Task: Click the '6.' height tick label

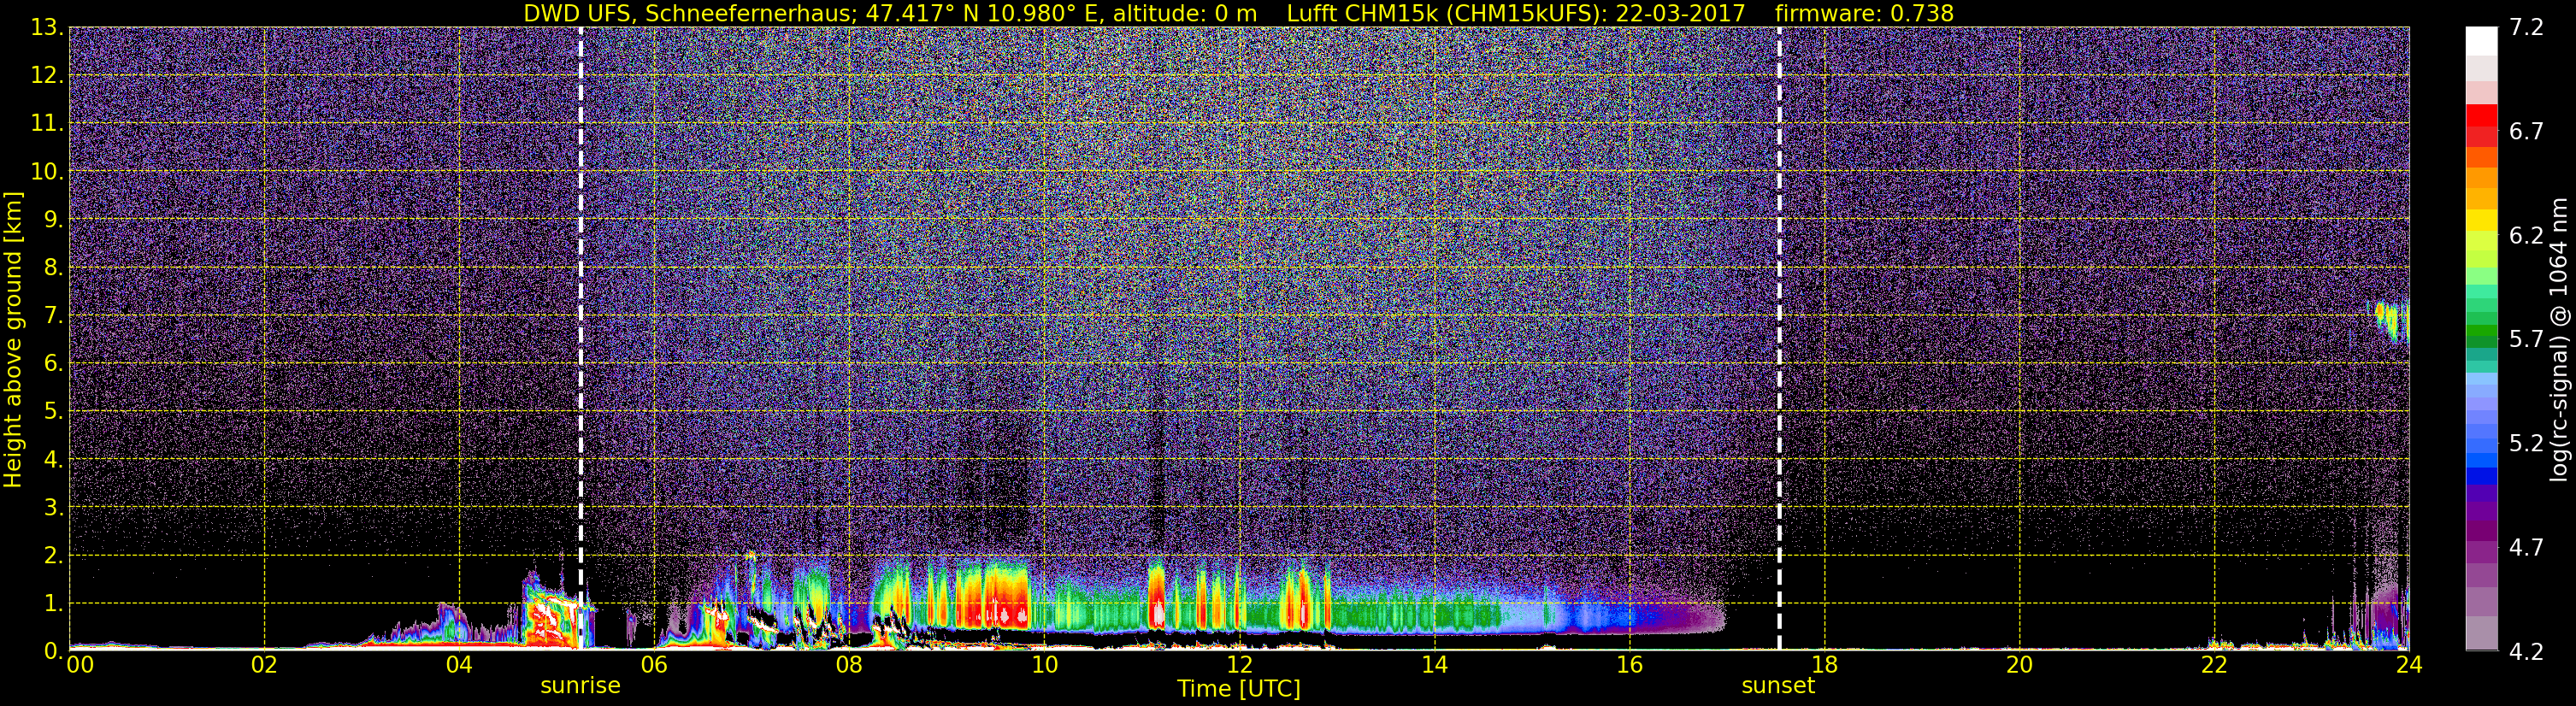Action: click(52, 363)
